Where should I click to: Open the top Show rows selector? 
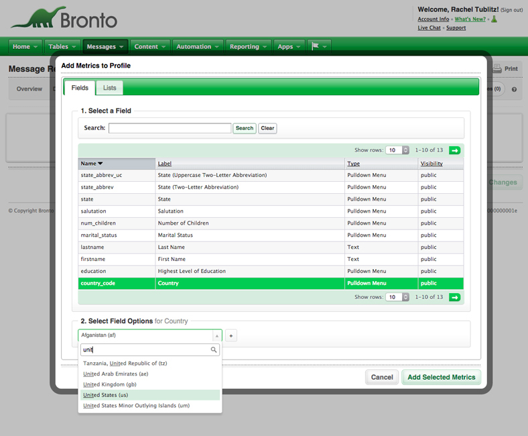[397, 150]
